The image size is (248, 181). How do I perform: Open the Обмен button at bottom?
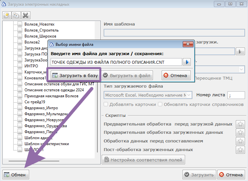pyautogui.click(x=16, y=175)
